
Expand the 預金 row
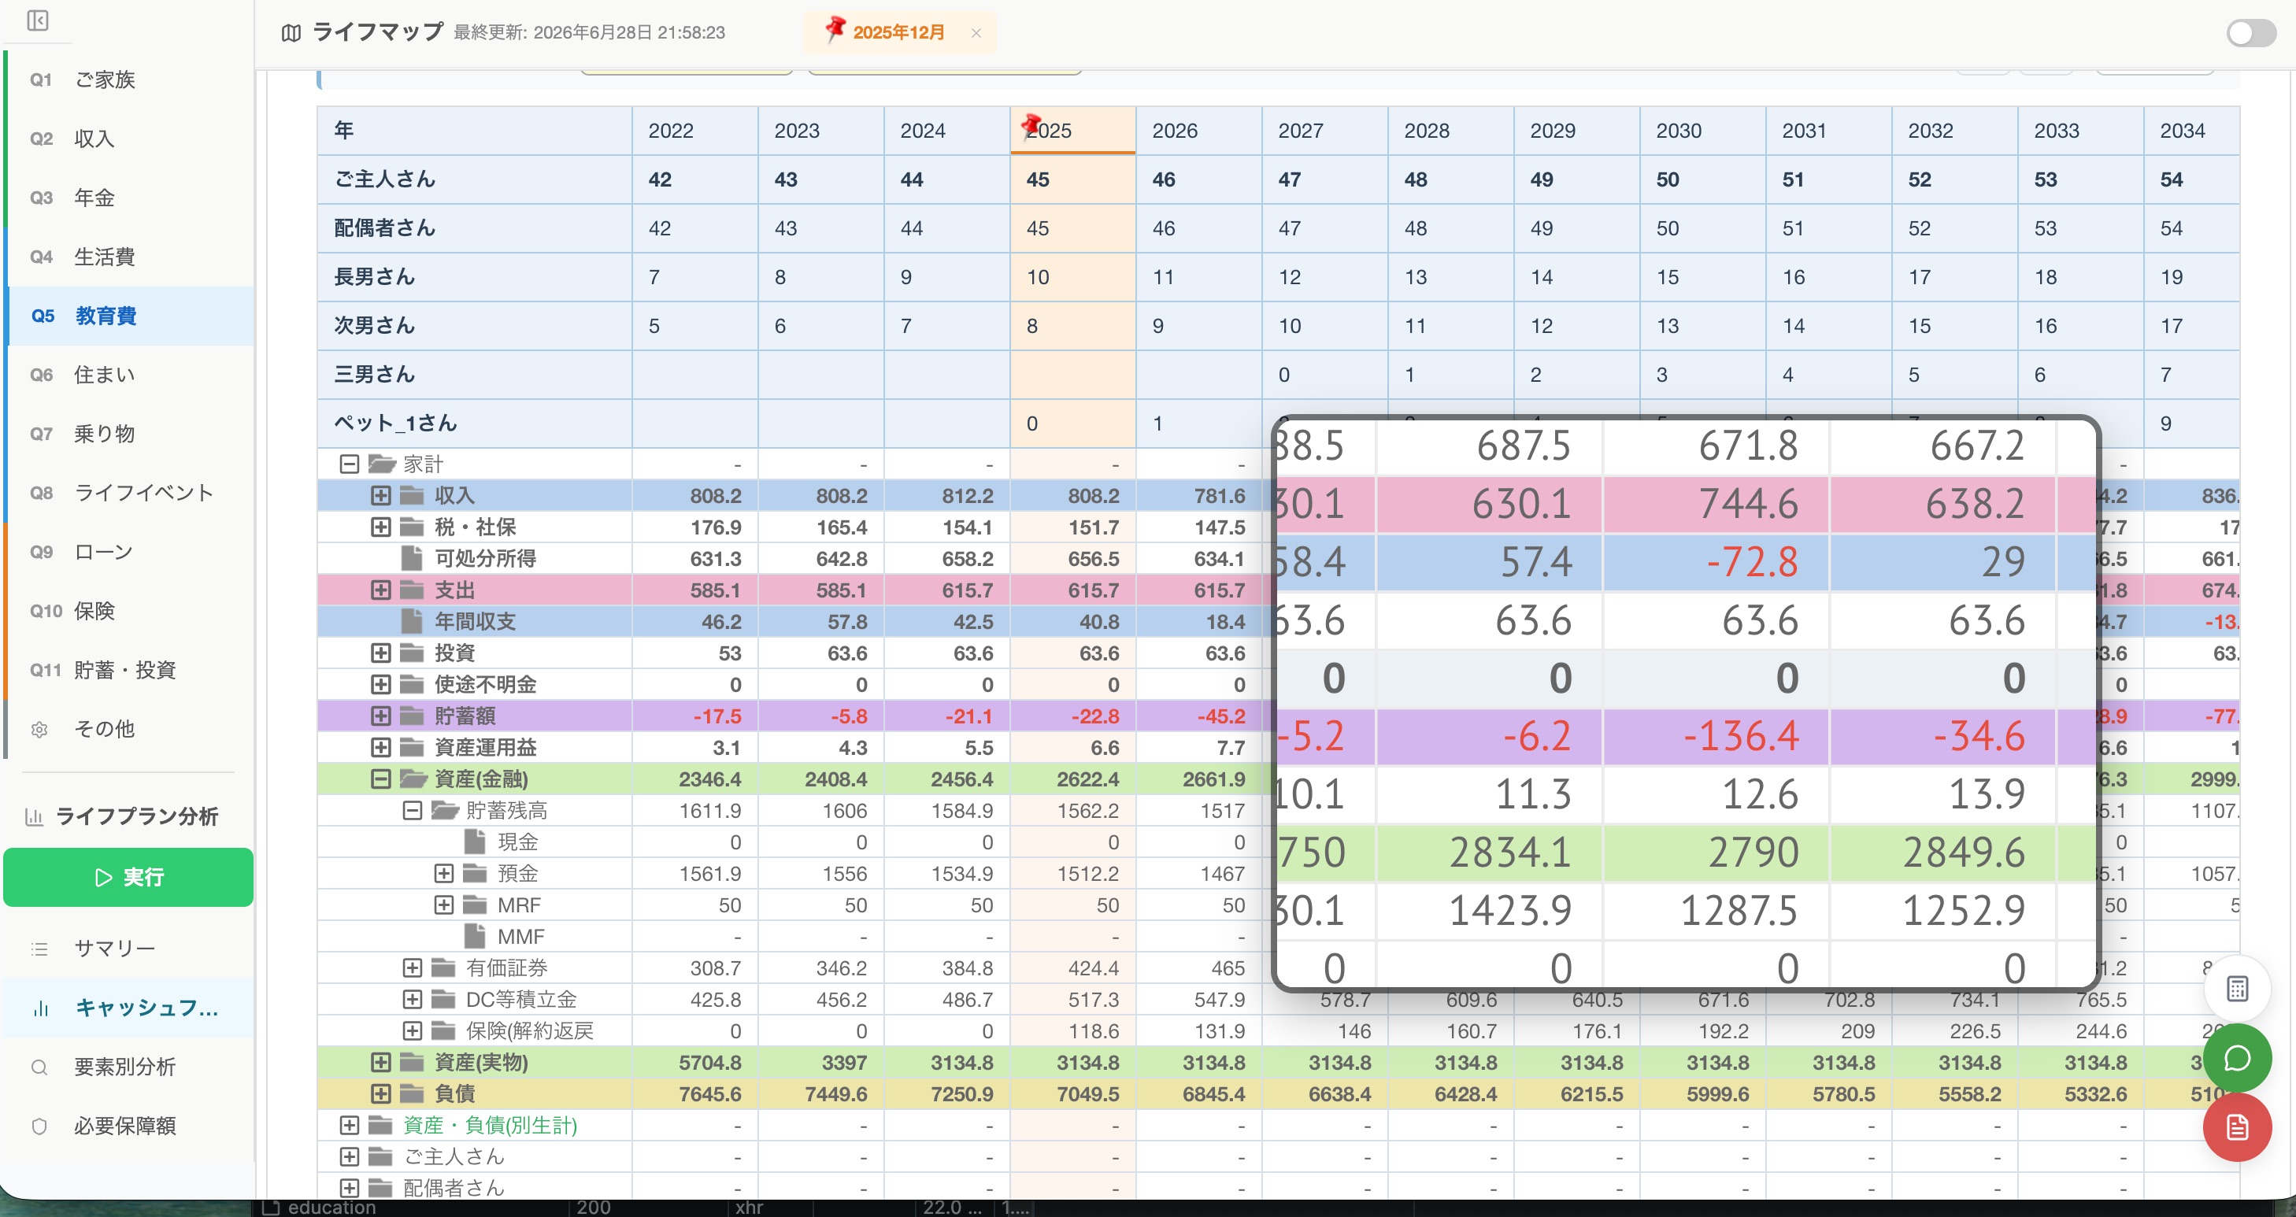[x=444, y=873]
